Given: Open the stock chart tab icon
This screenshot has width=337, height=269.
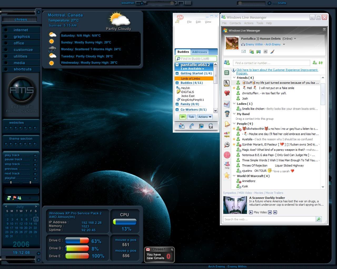Looking at the screenshot, I should pos(227,104).
